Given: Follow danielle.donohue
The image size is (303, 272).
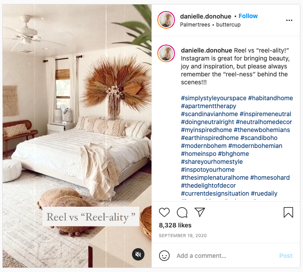Looking at the screenshot, I should [x=248, y=16].
